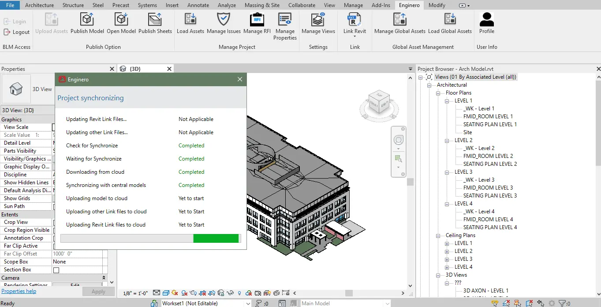Click the Publish Sheets icon

pos(155,20)
